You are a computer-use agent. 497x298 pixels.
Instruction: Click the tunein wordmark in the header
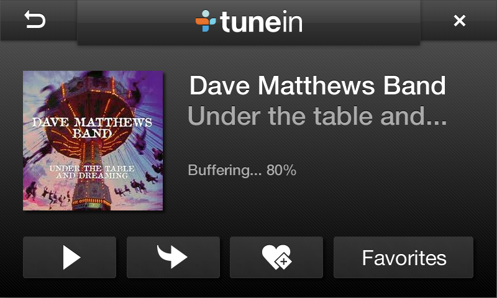(x=261, y=22)
